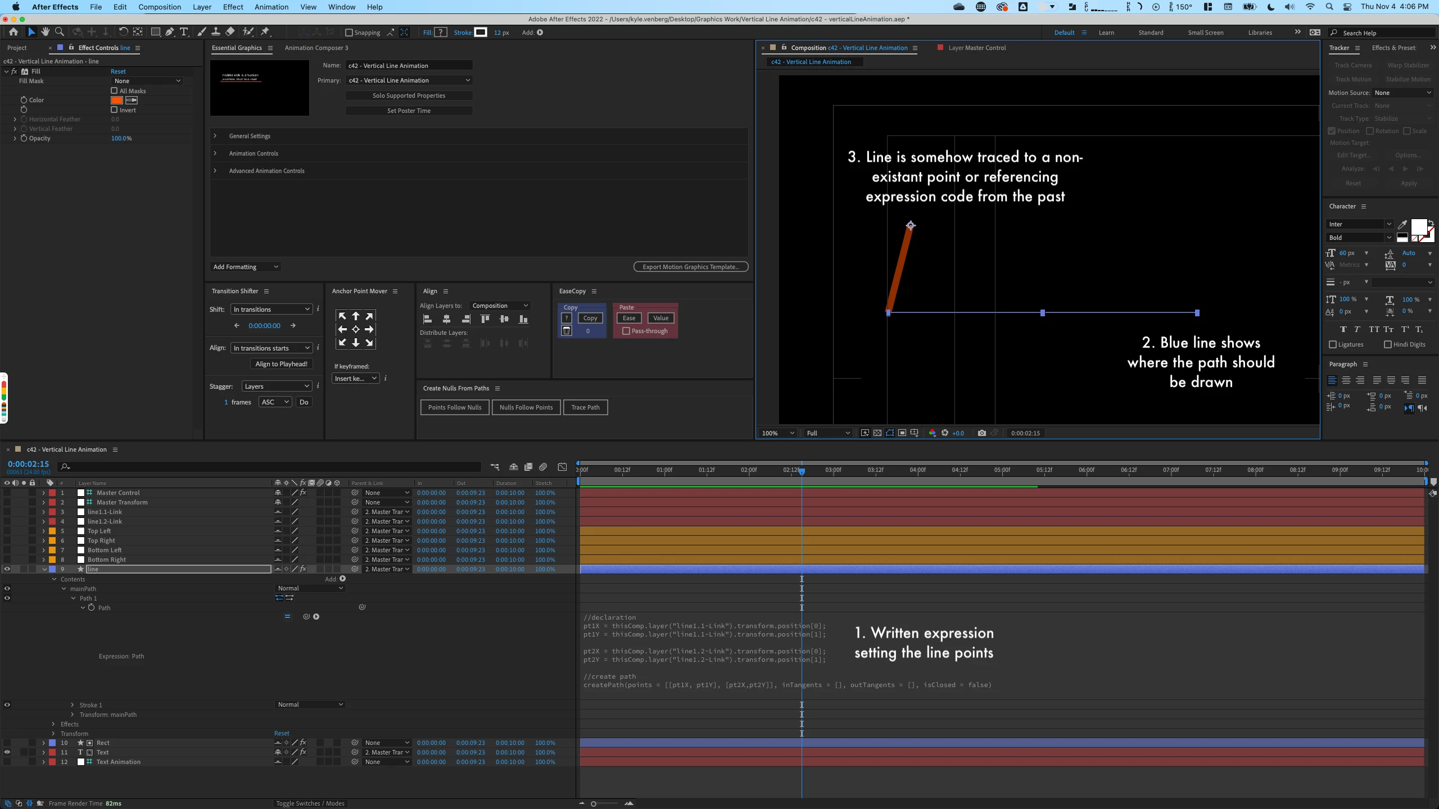The height and width of the screenshot is (809, 1439).
Task: Click the Essential Graphics Name field
Action: tap(409, 66)
